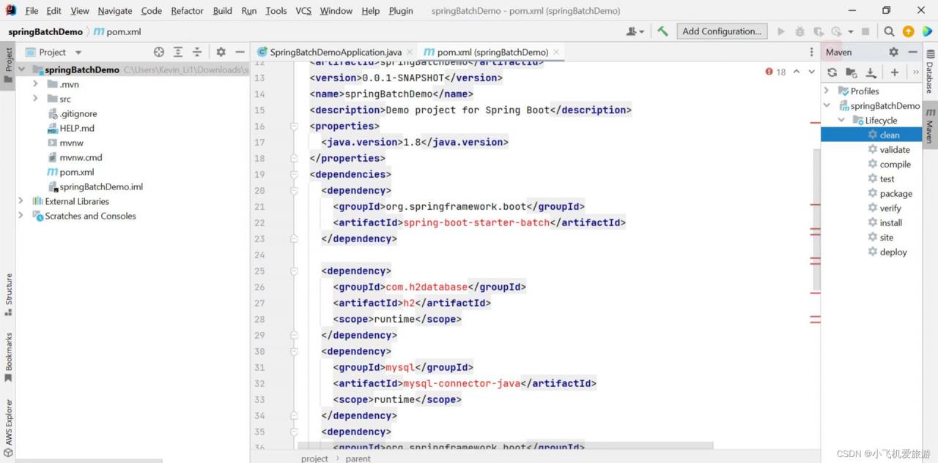Toggle the Structure tool window side tab
Viewport: 938px width, 463px height.
[8, 295]
